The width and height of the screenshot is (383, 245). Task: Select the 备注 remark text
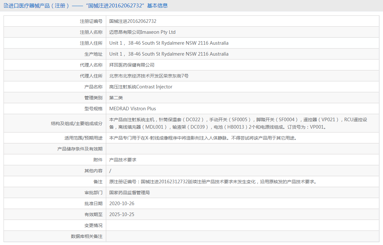tap(209, 181)
